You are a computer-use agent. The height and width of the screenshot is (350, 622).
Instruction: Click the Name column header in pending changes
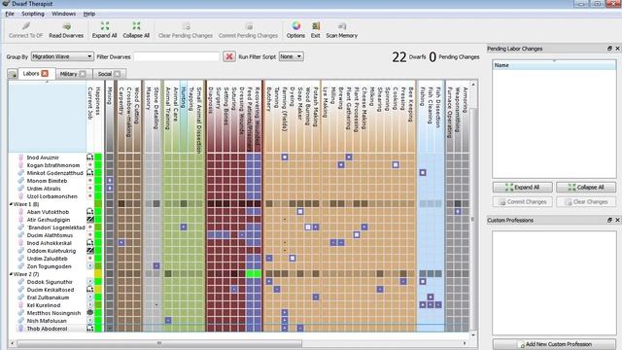(x=554, y=65)
